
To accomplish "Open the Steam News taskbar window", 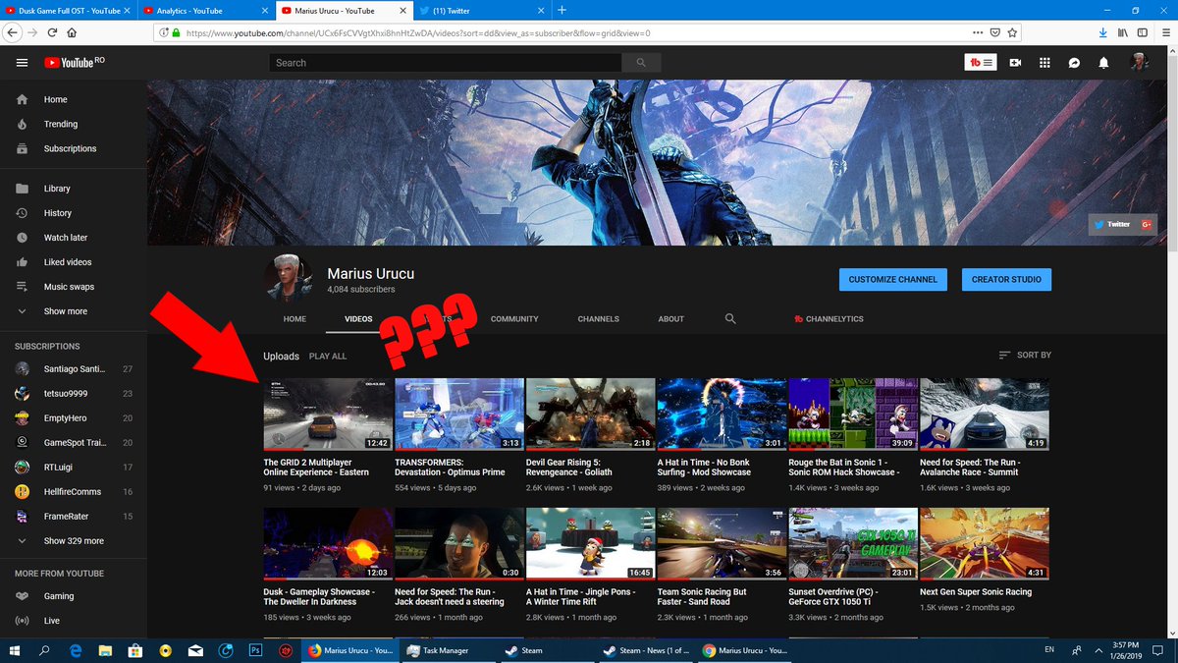I will click(x=645, y=650).
